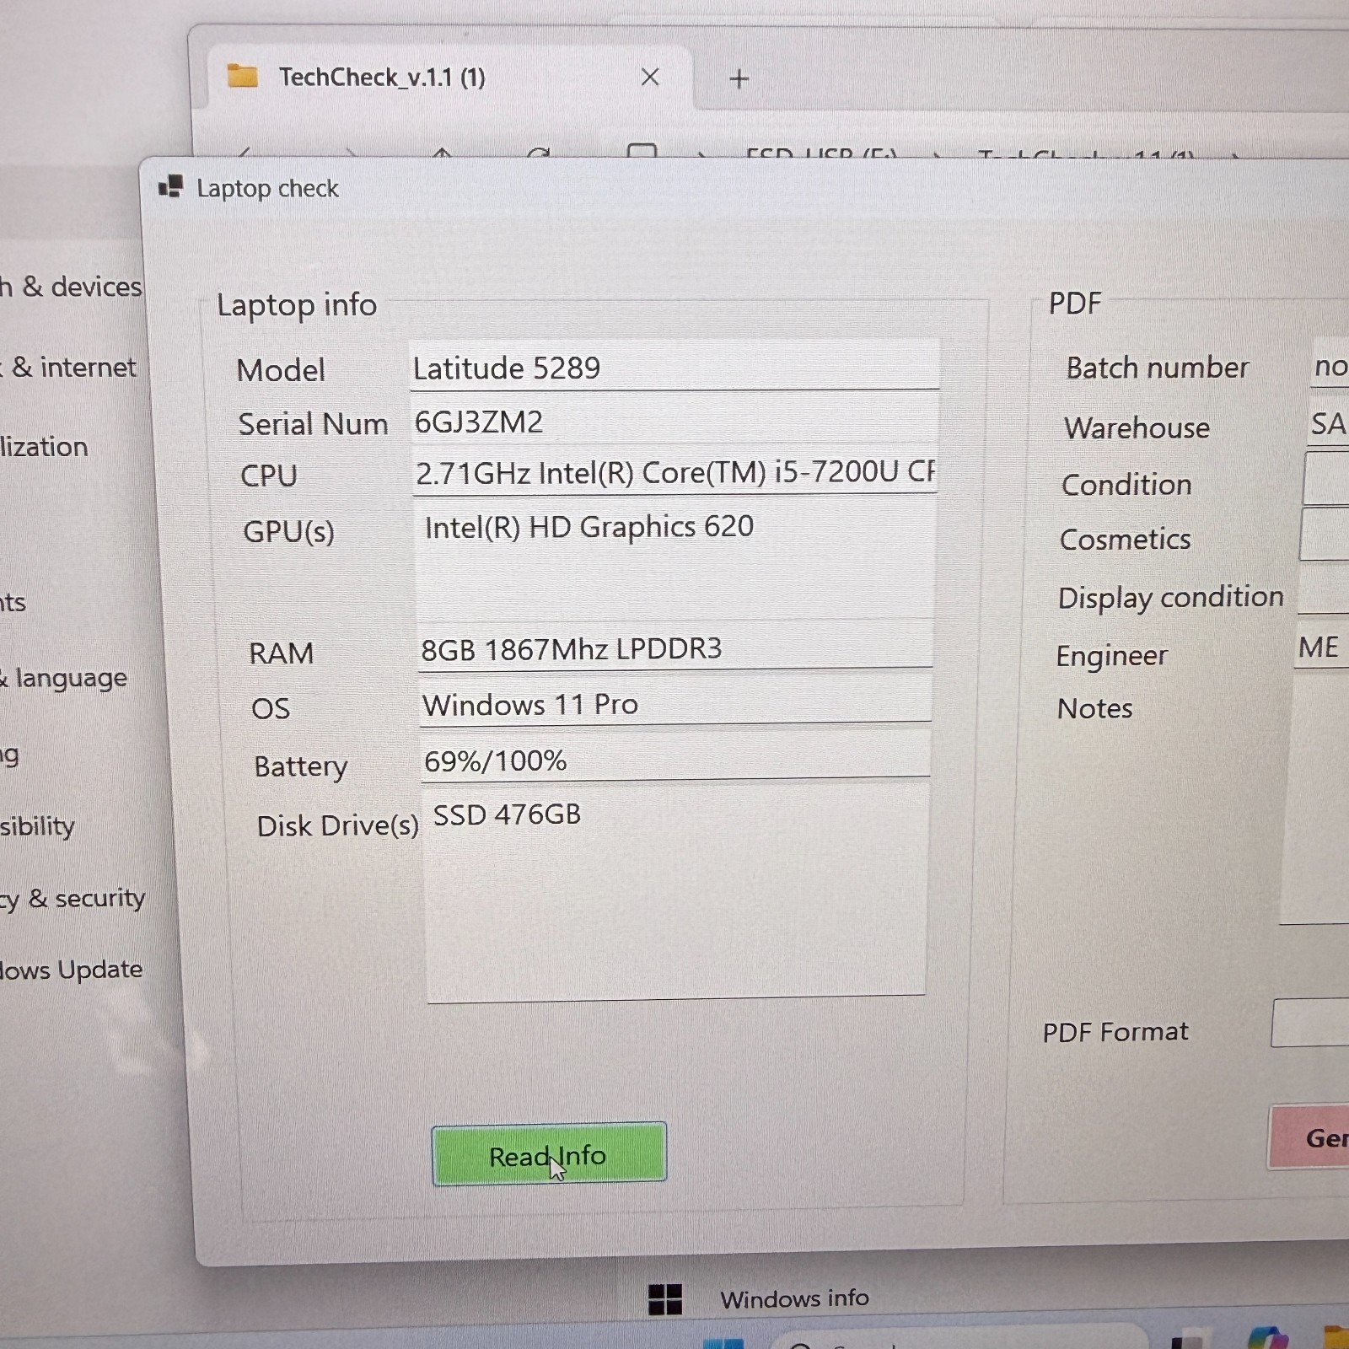Open the PDF Format dropdown

point(1310,1023)
